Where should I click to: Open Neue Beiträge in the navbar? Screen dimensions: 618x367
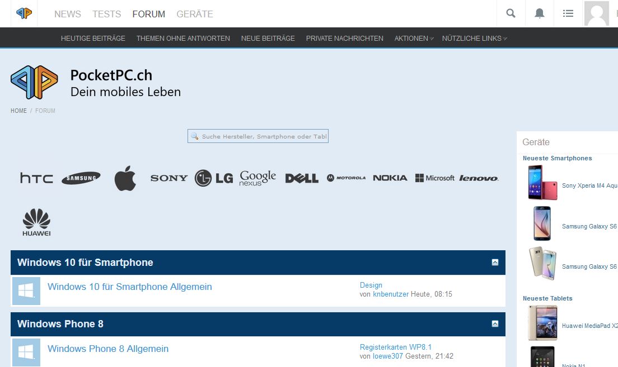click(x=268, y=38)
